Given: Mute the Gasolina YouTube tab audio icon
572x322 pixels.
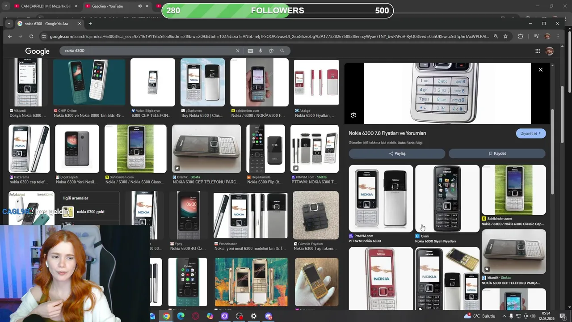Looking at the screenshot, I should (x=140, y=6).
